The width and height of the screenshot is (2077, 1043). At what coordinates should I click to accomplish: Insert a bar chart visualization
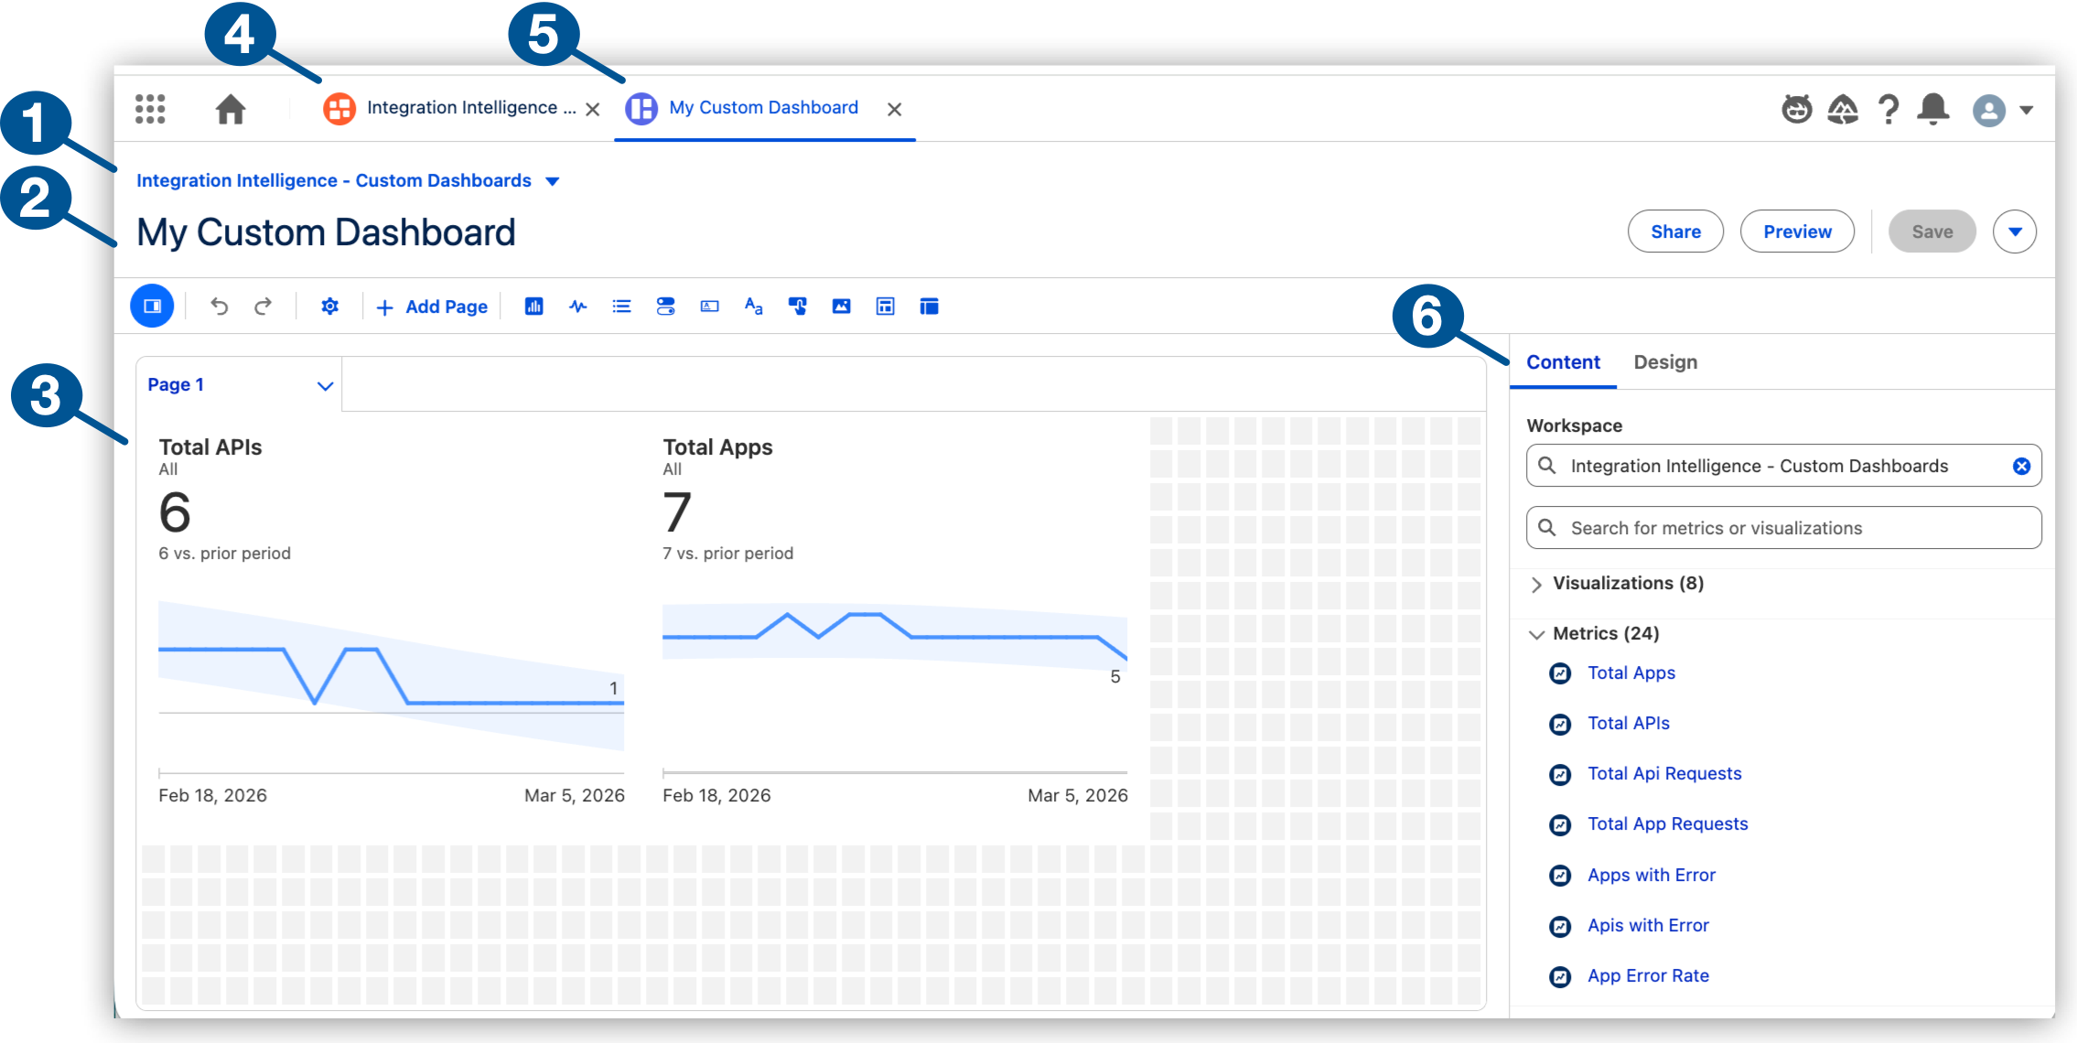533,306
